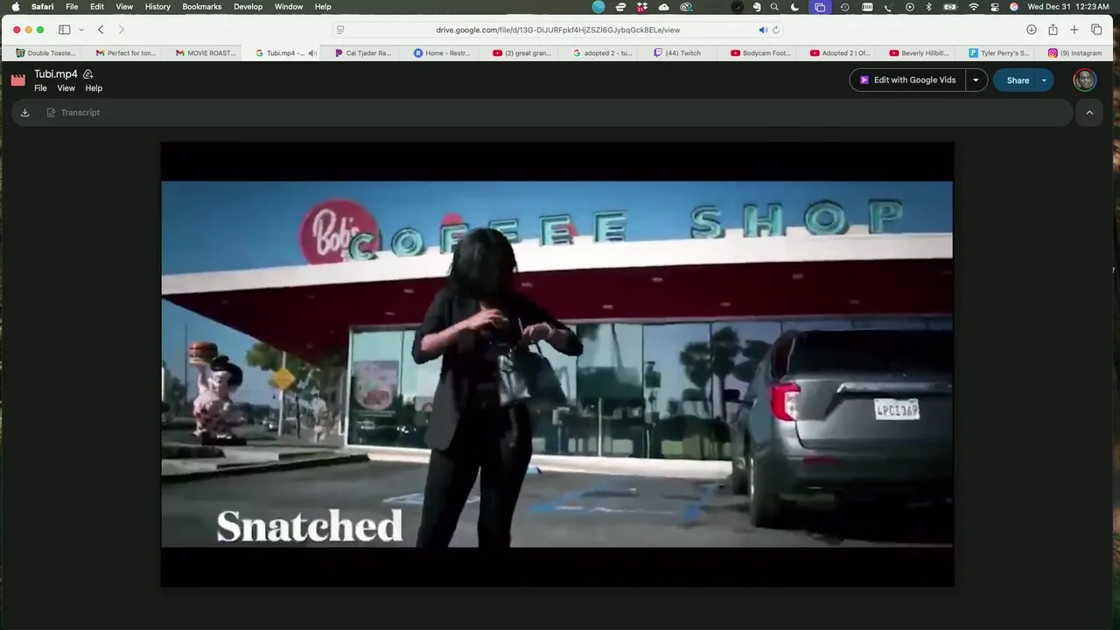This screenshot has width=1120, height=630.
Task: Open the Help menu in Google Drive
Action: click(x=94, y=88)
